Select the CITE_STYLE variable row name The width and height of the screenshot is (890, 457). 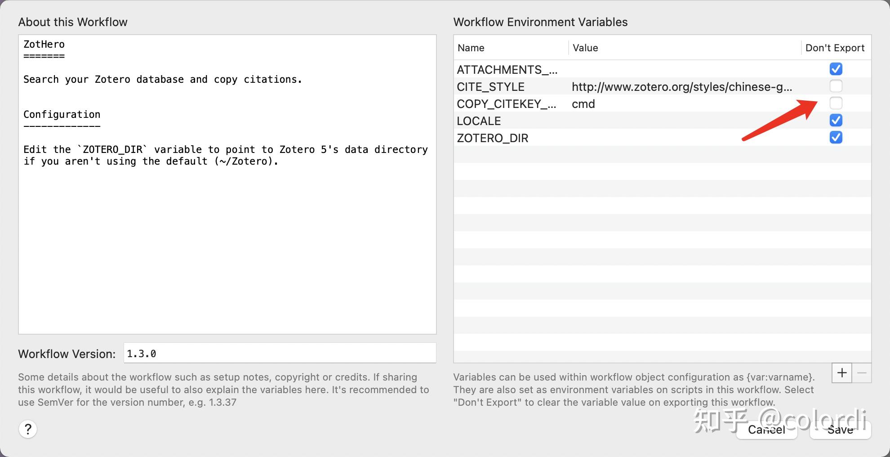[490, 87]
